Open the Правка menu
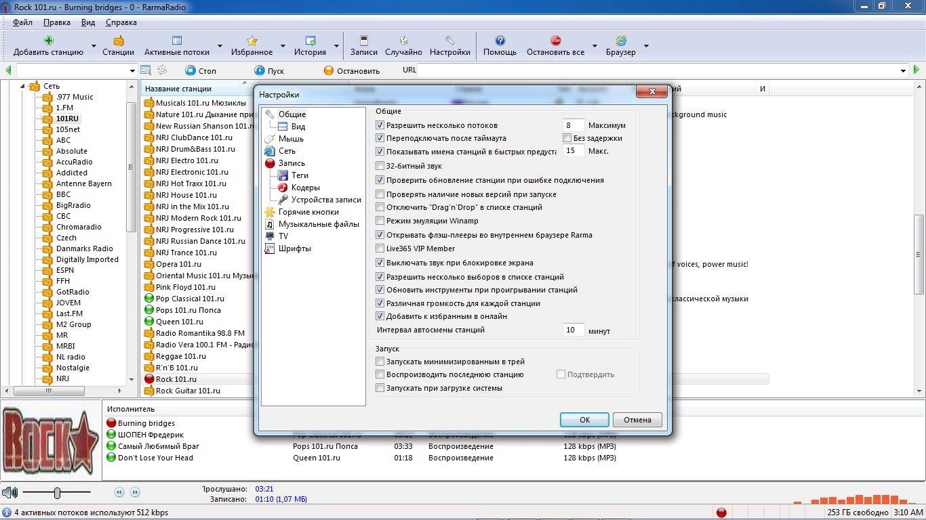This screenshot has width=926, height=520. pyautogui.click(x=57, y=22)
